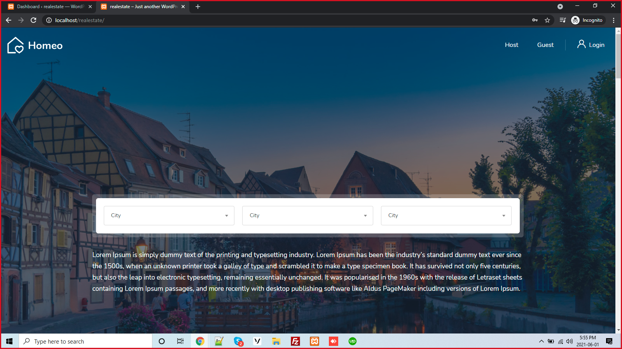
Task: View site information icon in address bar
Action: coord(49,20)
